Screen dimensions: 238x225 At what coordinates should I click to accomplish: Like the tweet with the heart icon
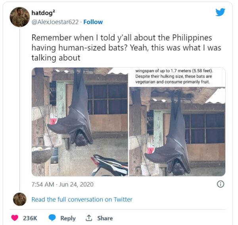pyautogui.click(x=15, y=218)
